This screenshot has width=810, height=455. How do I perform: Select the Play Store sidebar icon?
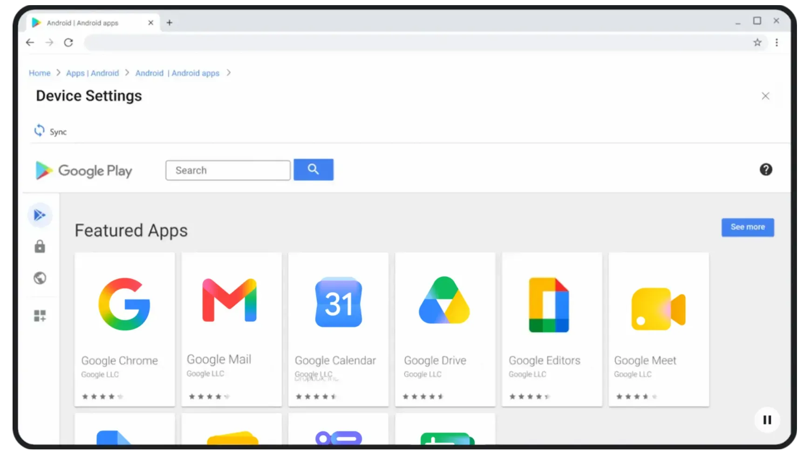[x=40, y=215]
